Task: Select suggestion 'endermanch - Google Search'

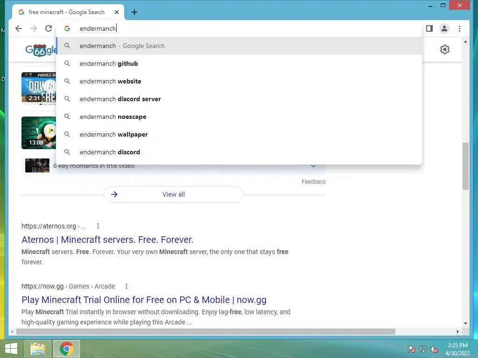Action: 239,46
